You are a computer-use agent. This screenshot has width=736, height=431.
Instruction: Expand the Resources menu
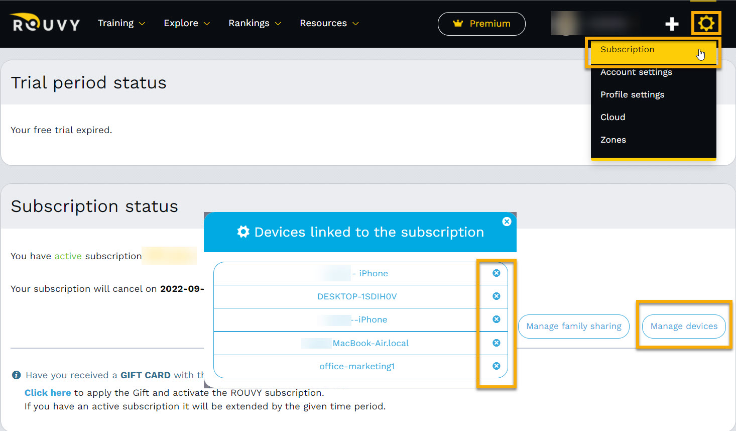[329, 23]
